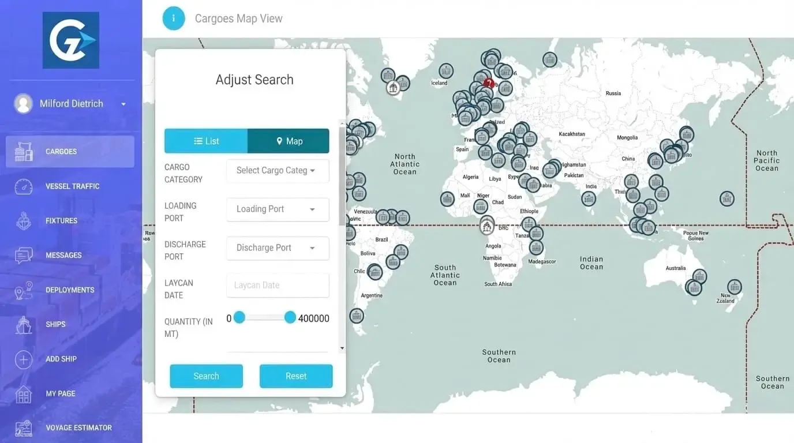
Task: Open the Messages panel icon
Action: point(23,255)
